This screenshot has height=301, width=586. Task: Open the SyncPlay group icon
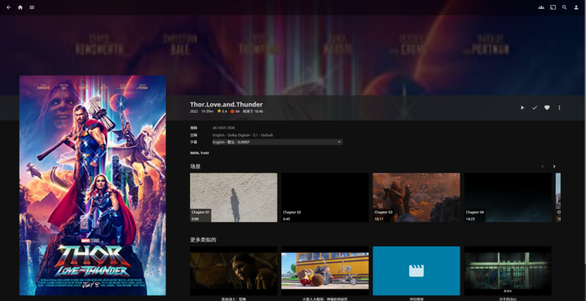[541, 7]
